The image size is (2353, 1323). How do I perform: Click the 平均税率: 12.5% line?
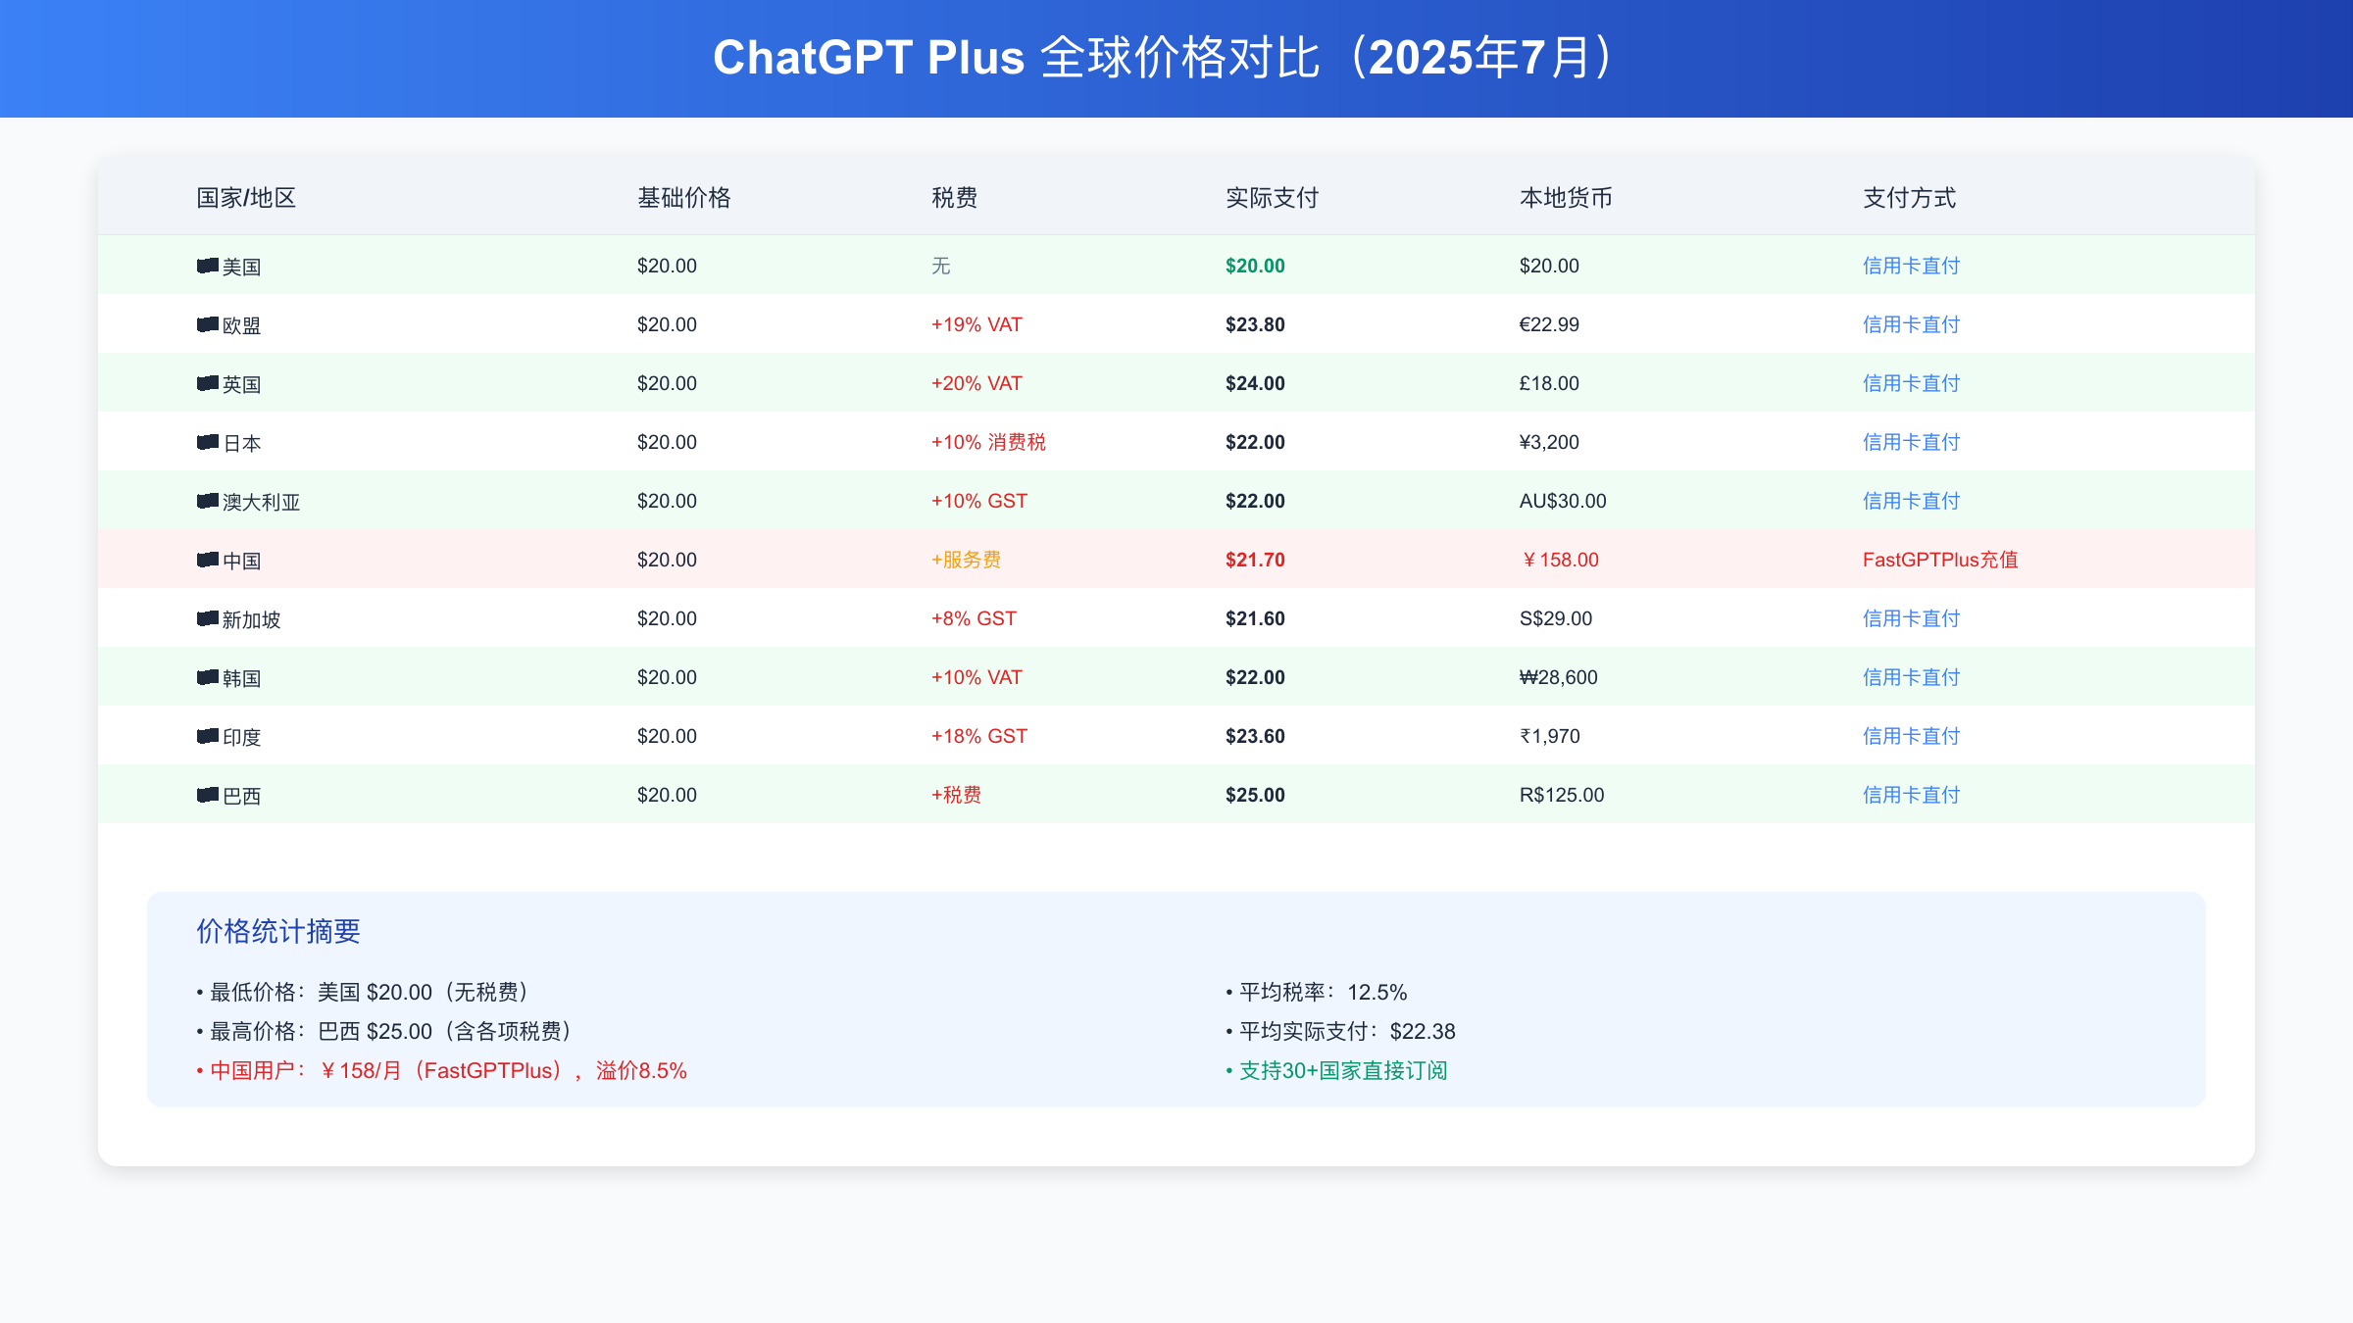click(1317, 992)
